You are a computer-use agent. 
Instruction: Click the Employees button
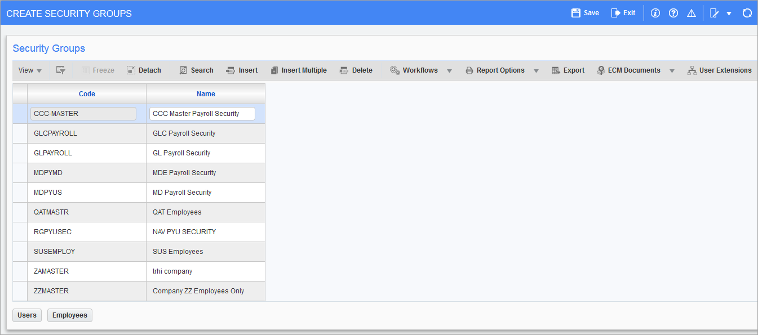tap(70, 315)
